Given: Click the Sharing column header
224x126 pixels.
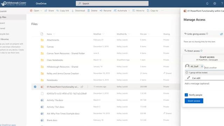Looking at the screenshot, I should (x=167, y=34).
